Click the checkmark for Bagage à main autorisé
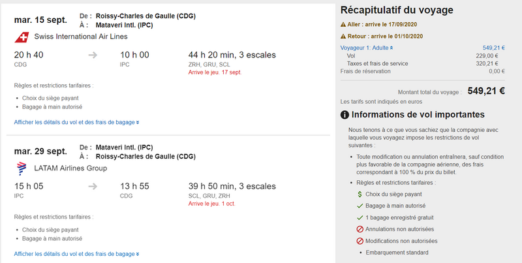 360,206
